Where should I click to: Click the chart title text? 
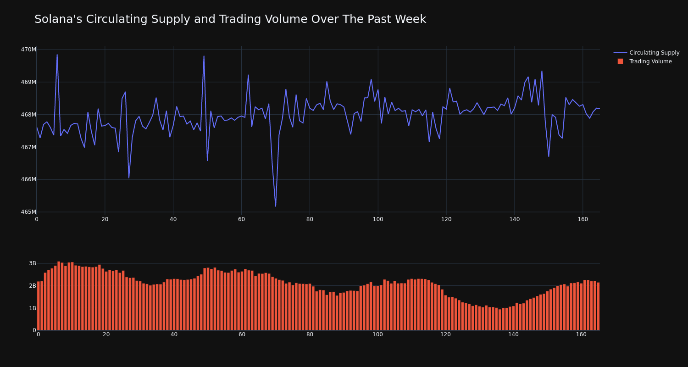(x=230, y=19)
